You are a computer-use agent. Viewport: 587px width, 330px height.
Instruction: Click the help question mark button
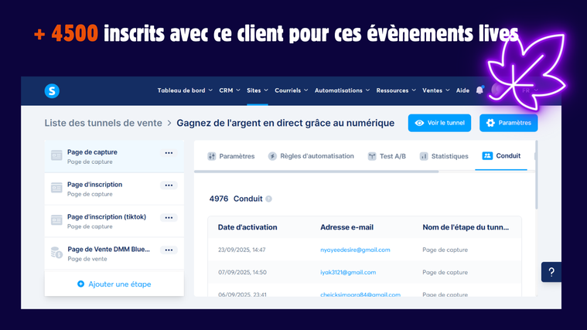tap(551, 272)
